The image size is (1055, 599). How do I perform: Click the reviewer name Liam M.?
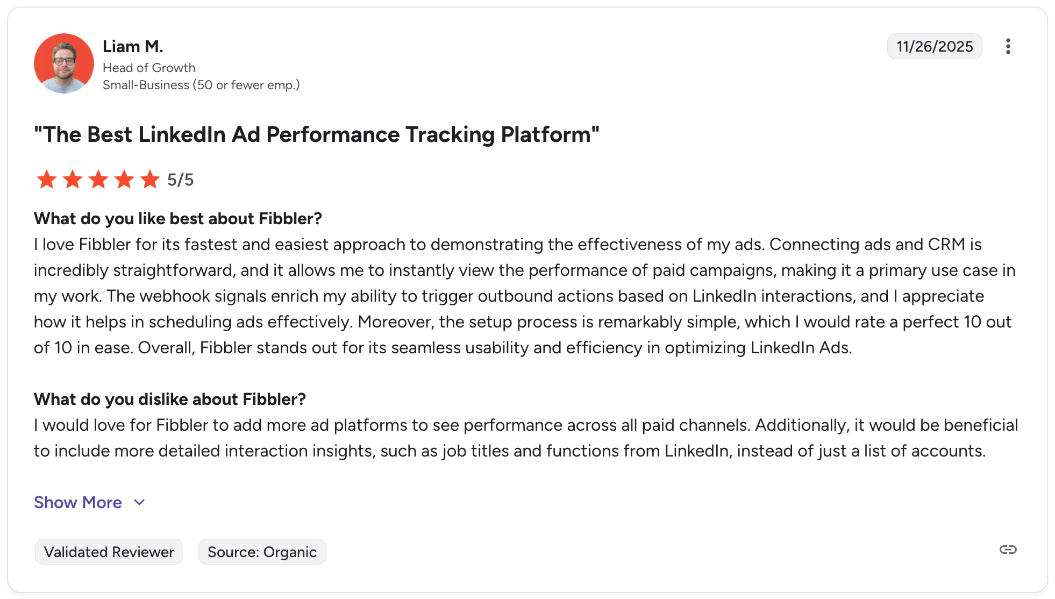click(x=133, y=46)
